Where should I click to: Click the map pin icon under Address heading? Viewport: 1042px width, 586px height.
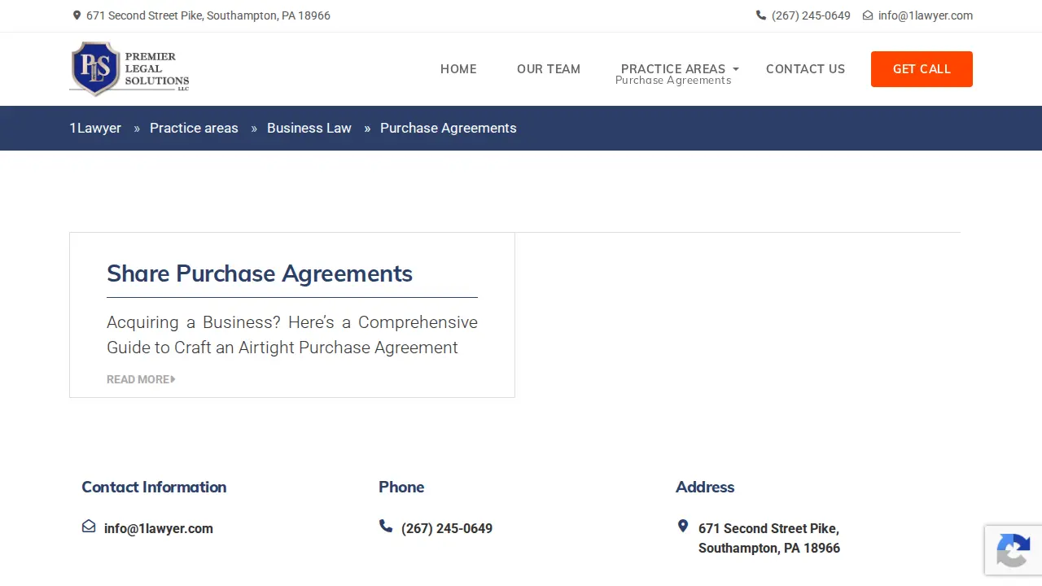(683, 527)
